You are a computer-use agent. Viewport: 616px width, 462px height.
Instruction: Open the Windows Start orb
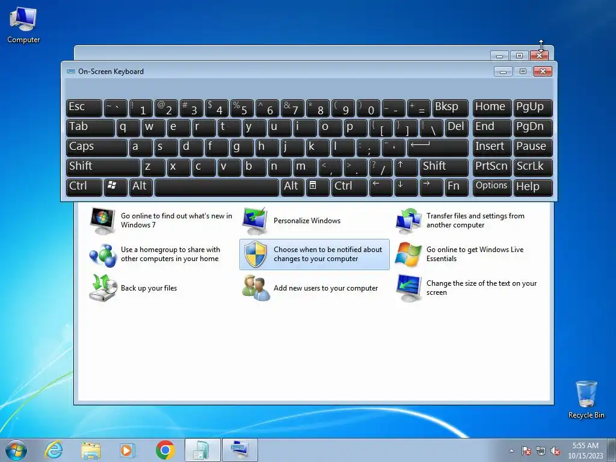[x=16, y=450]
